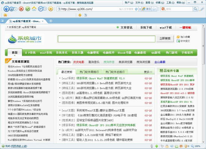This screenshot has height=149, width=206.
Task: Open the win7系统 navigation item
Action: point(46,53)
